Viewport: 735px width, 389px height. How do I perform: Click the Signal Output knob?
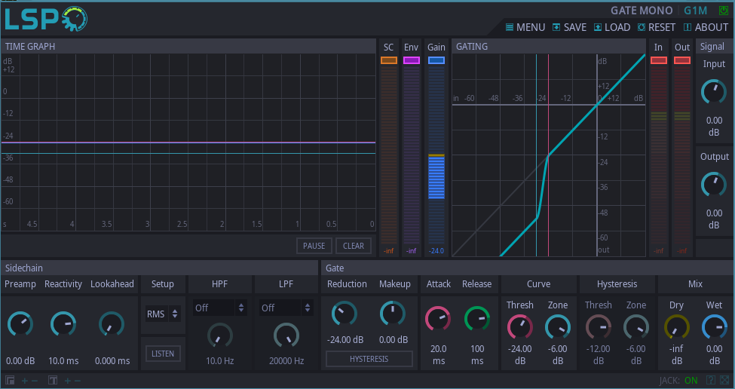pyautogui.click(x=714, y=184)
